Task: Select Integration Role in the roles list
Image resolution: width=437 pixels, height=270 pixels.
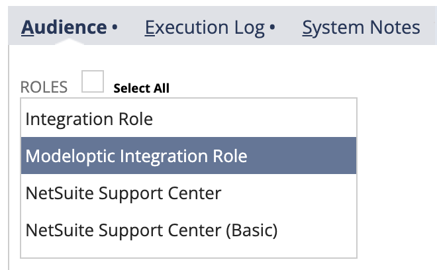Action: coord(89,119)
